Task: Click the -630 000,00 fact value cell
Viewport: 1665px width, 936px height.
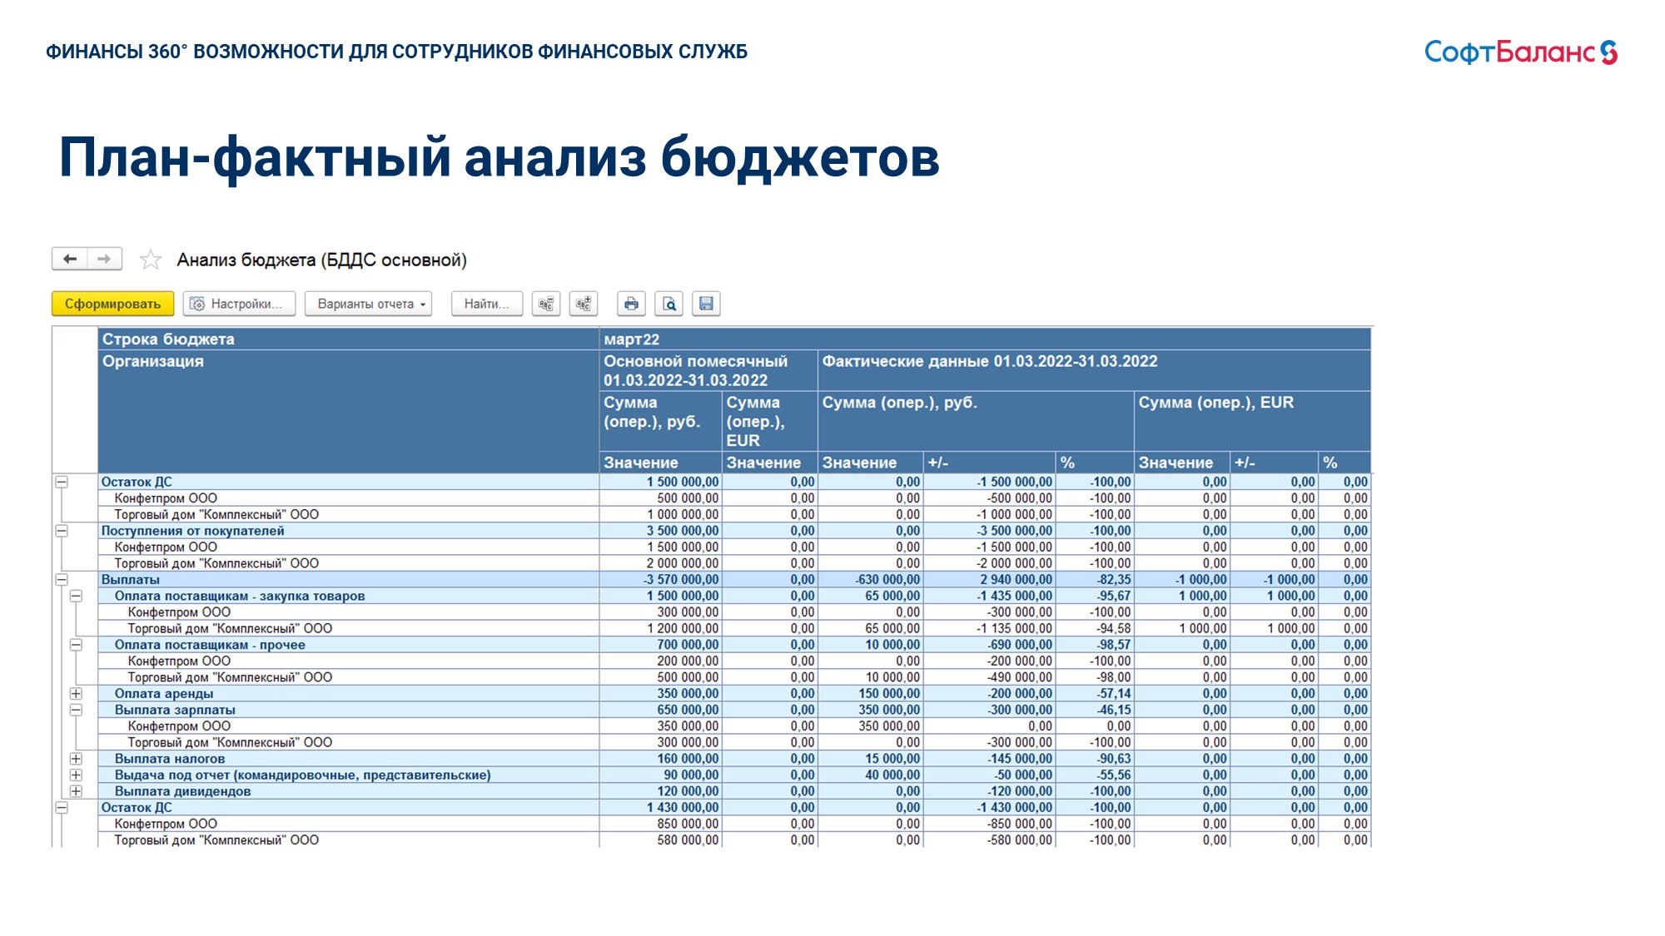Action: [871, 580]
